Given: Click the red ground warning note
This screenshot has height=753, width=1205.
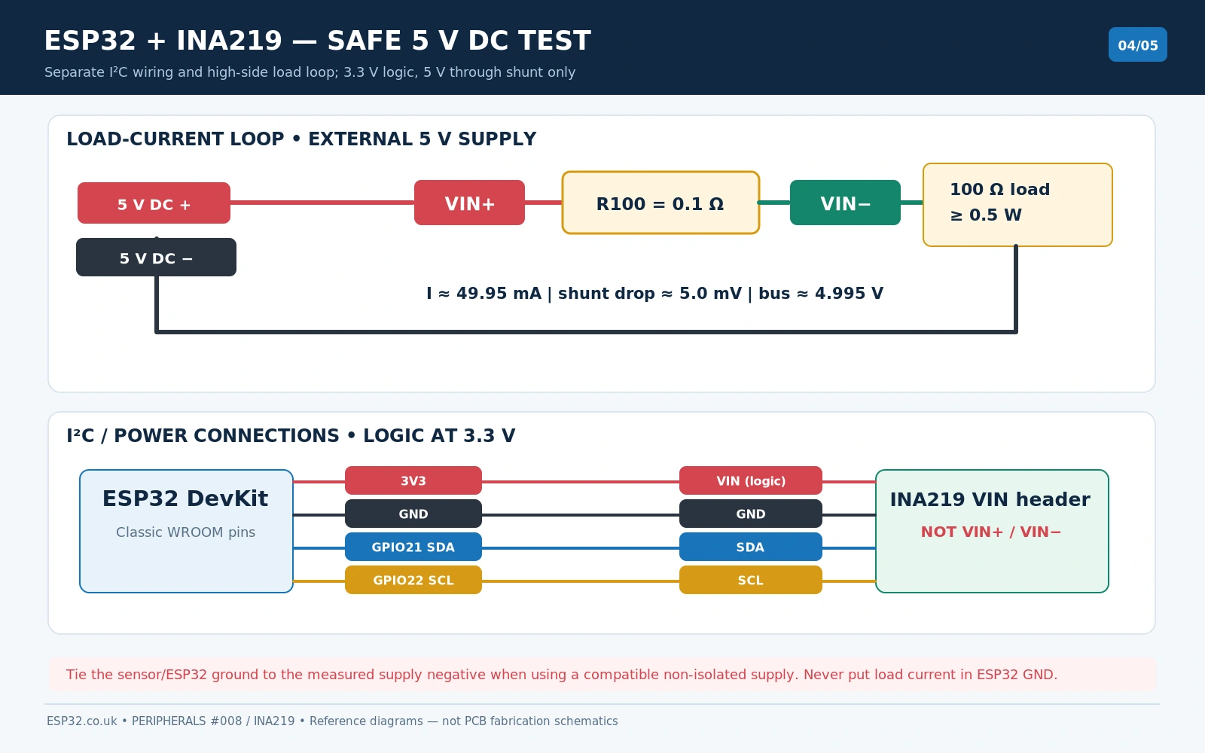Looking at the screenshot, I should (602, 675).
